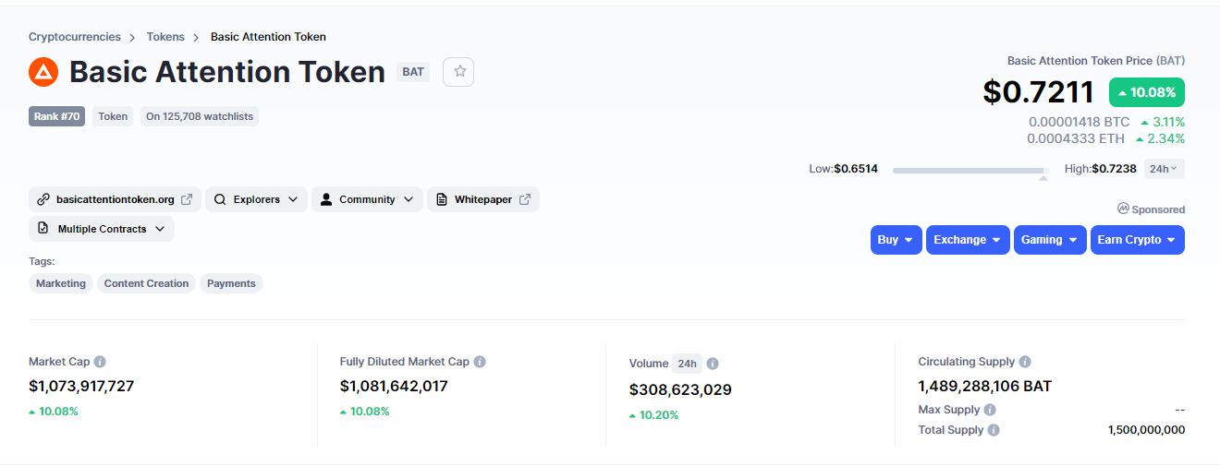
Task: Click the Total Supply value 1,500,000,000
Action: pos(1146,430)
